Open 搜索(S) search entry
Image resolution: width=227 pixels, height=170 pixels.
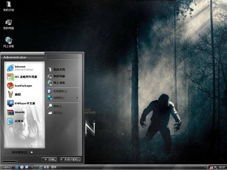coord(55,106)
